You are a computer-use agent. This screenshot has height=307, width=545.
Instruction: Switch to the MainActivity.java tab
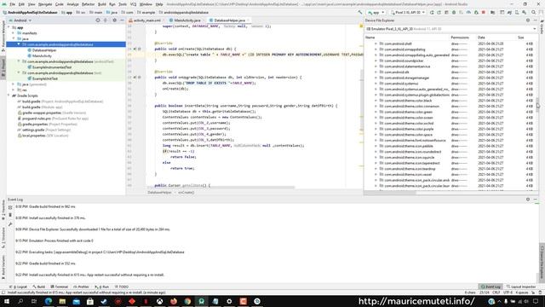click(187, 20)
